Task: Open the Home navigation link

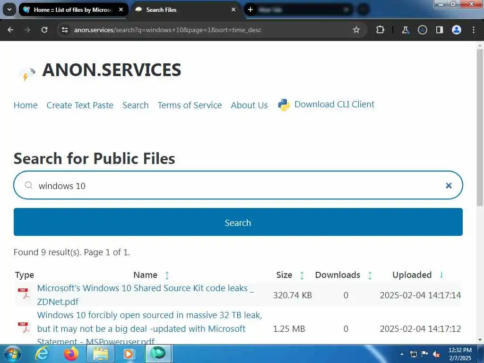Action: coord(26,105)
